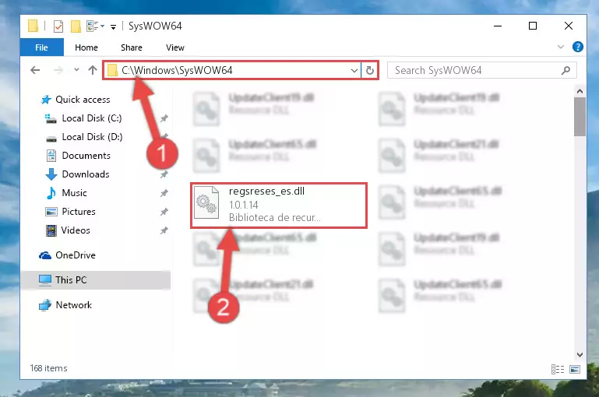This screenshot has width=599, height=397.
Task: Open the Videos folder in sidebar
Action: (x=76, y=230)
